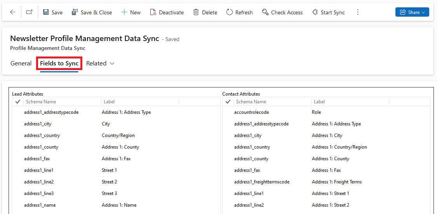Click the Address 1: Freight Terms label
The width and height of the screenshot is (437, 214).
point(337,182)
